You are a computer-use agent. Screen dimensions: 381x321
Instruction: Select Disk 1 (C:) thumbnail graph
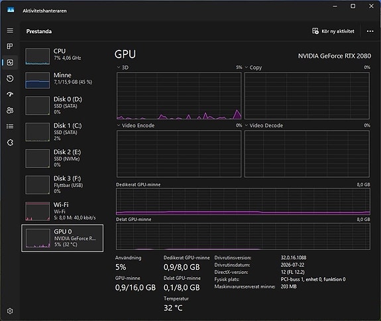click(x=37, y=132)
